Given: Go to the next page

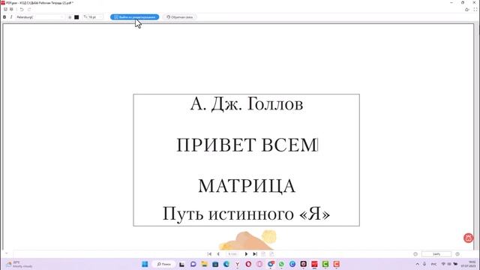Looking at the screenshot, I should tap(246, 254).
